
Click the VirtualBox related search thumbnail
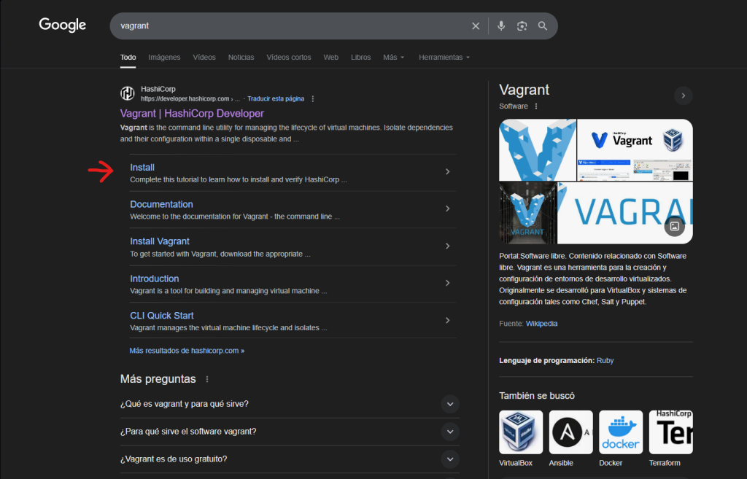tap(521, 432)
